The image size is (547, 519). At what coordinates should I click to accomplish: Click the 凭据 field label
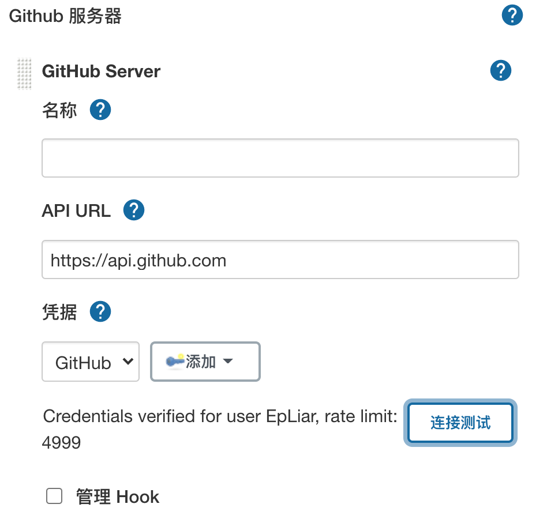[x=59, y=313]
